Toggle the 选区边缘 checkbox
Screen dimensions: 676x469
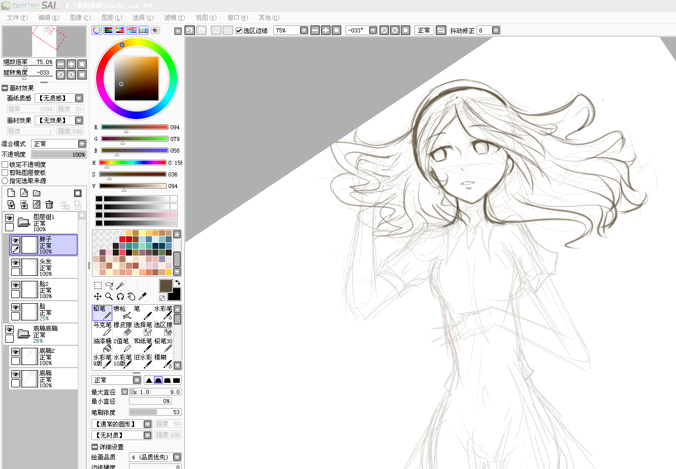[239, 30]
